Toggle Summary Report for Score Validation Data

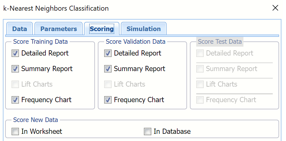[108, 69]
